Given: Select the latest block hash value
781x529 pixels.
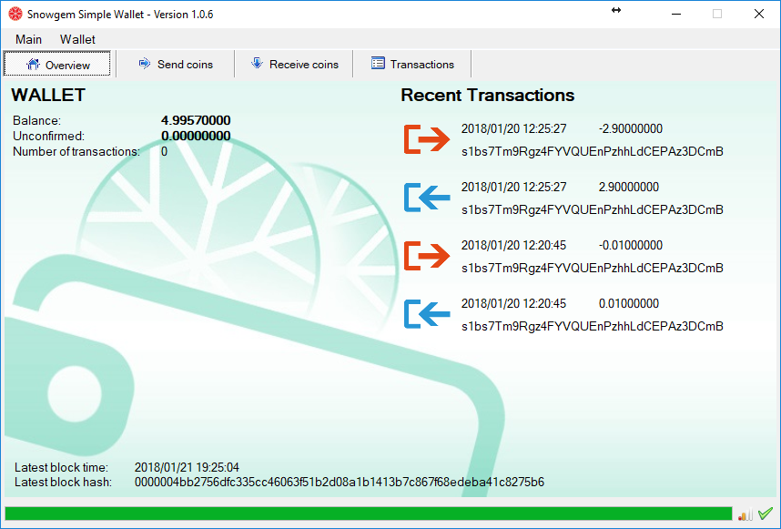Looking at the screenshot, I should tap(340, 483).
